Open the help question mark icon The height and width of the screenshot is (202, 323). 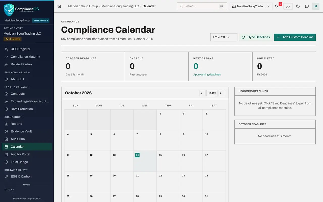(298, 6)
